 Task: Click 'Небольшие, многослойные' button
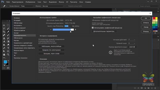click(51, 46)
